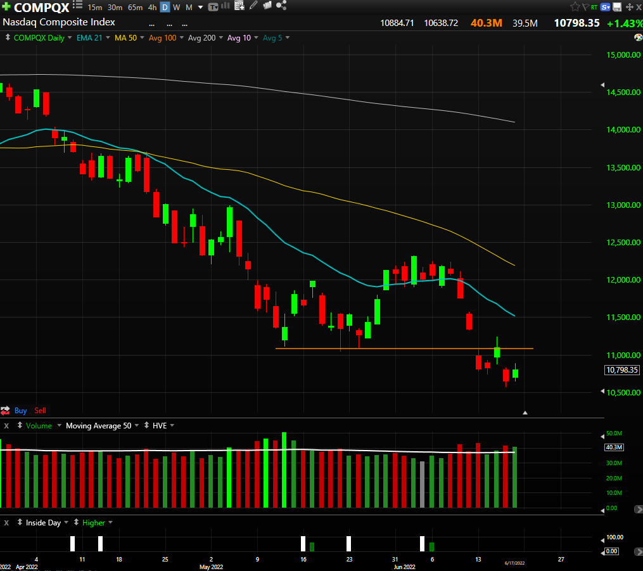Close the Volume pane with its X
The height and width of the screenshot is (571, 643).
pos(6,426)
